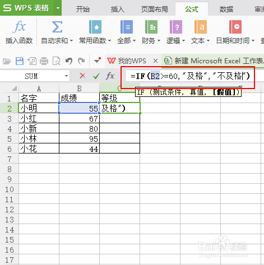The height and width of the screenshot is (265, 264).
Task: Click cell containing 小新
Action: click(x=39, y=128)
